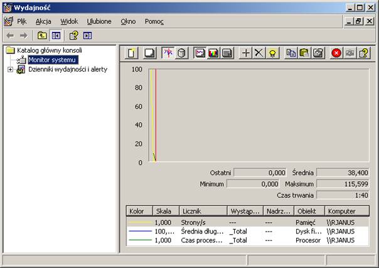379x268 pixels.
Task: Click the Nadrz... column header
Action: 279,211
